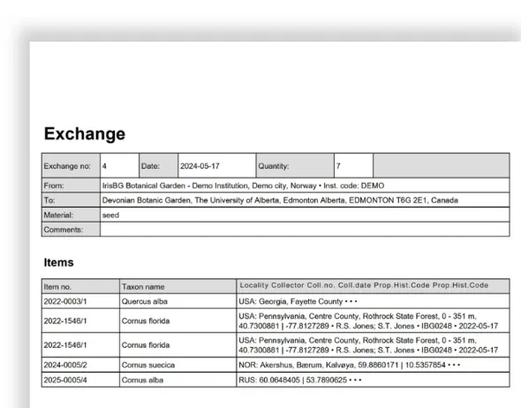This screenshot has width=521, height=408.
Task: Click taxon name Quercus alba
Action: click(145, 301)
